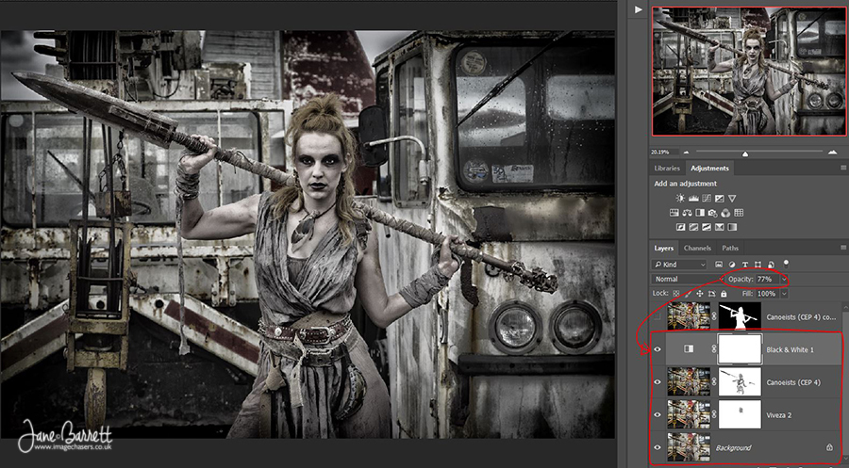This screenshot has height=468, width=849.
Task: Click the play arrow above the panels
Action: [639, 9]
